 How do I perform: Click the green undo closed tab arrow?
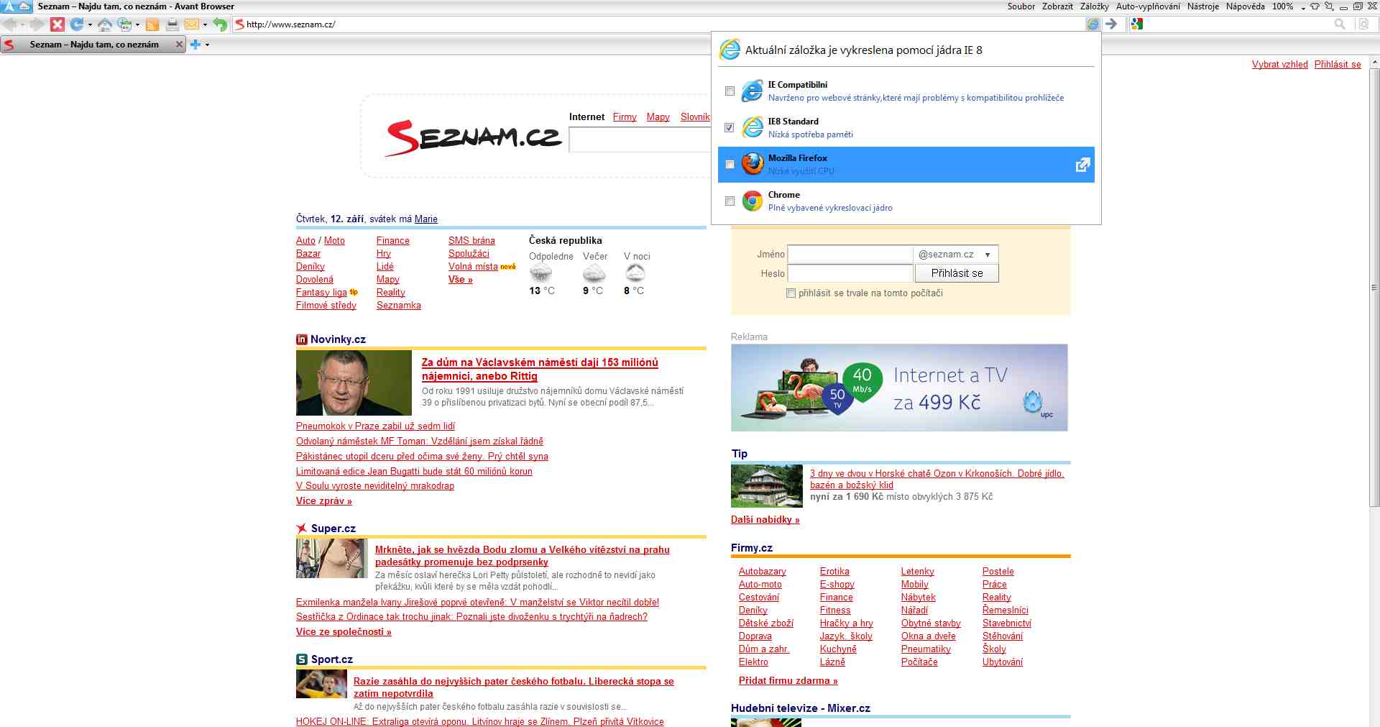[x=220, y=24]
